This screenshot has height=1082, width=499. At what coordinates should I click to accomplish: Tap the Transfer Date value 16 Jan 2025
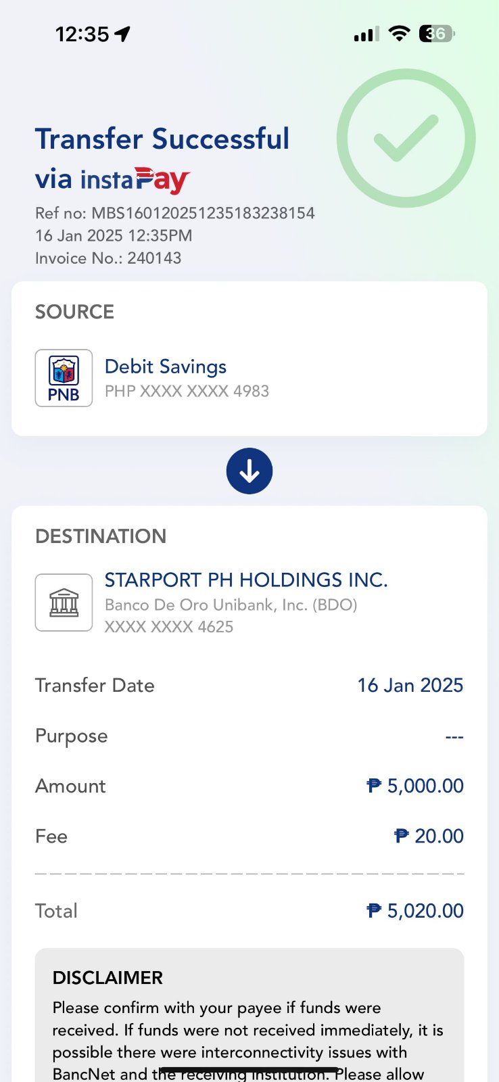coord(410,685)
